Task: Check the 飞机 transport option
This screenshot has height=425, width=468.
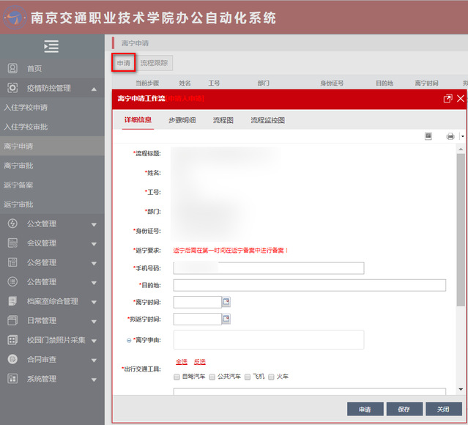Action: [248, 377]
